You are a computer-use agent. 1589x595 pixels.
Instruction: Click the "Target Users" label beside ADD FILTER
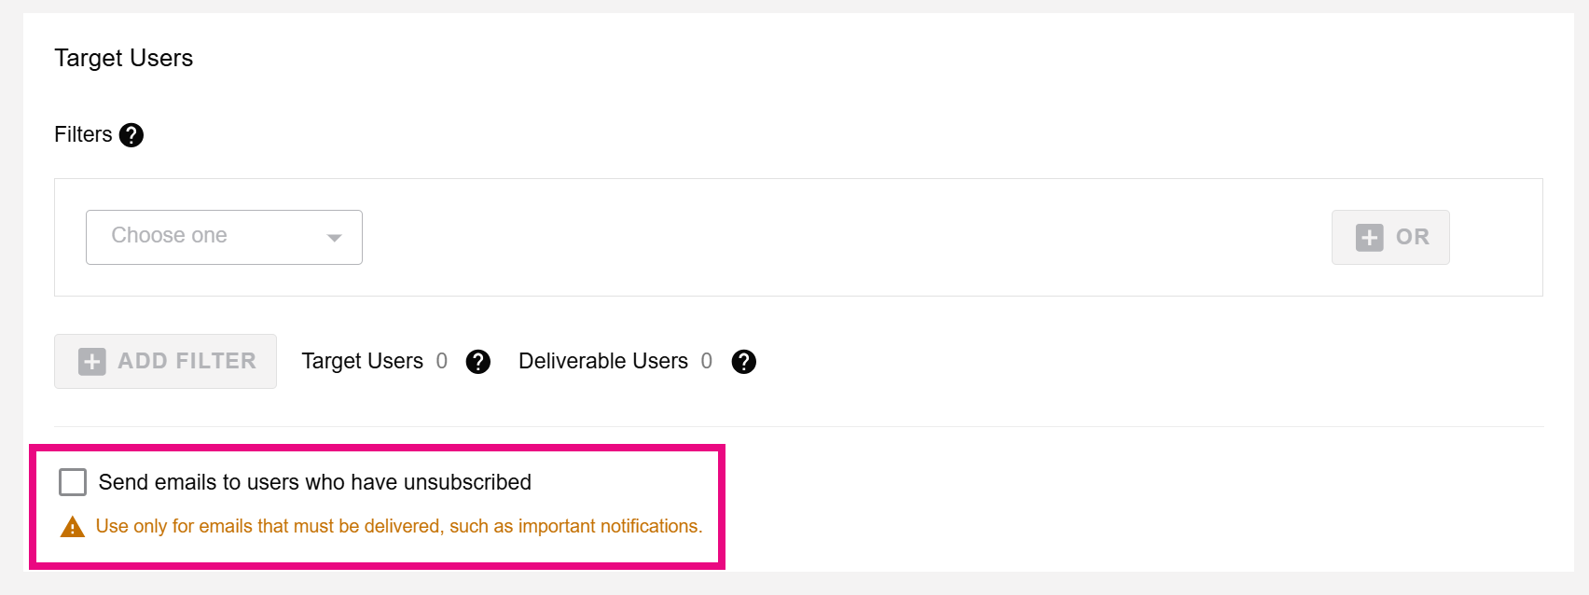362,361
